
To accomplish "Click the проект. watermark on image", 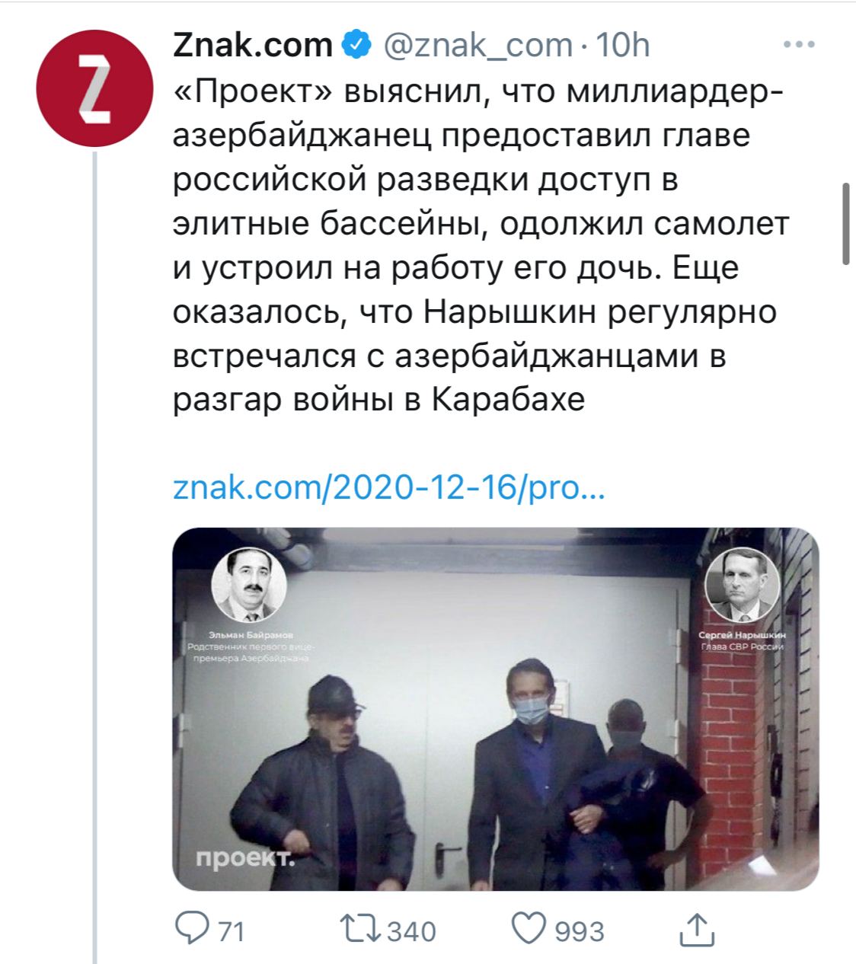I will coord(244,858).
